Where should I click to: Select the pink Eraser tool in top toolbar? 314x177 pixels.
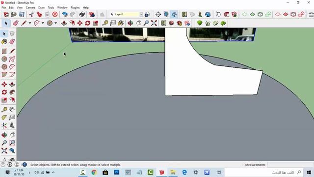pos(16,23)
